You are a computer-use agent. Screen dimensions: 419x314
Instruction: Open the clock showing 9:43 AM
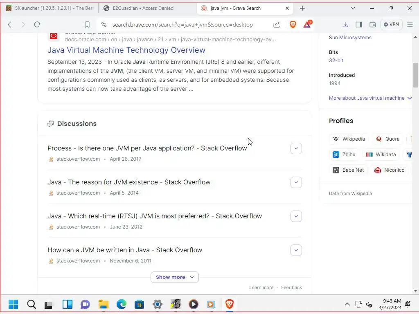[390, 304]
